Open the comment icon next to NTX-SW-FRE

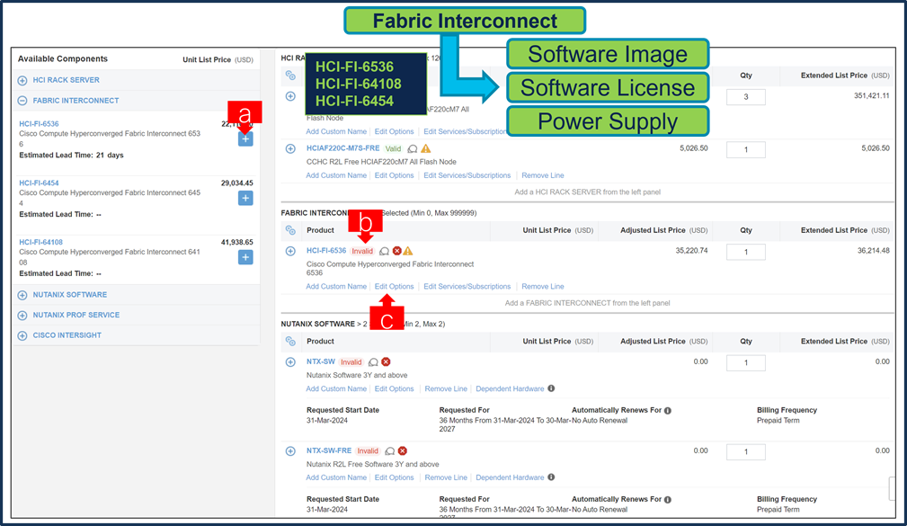point(390,450)
